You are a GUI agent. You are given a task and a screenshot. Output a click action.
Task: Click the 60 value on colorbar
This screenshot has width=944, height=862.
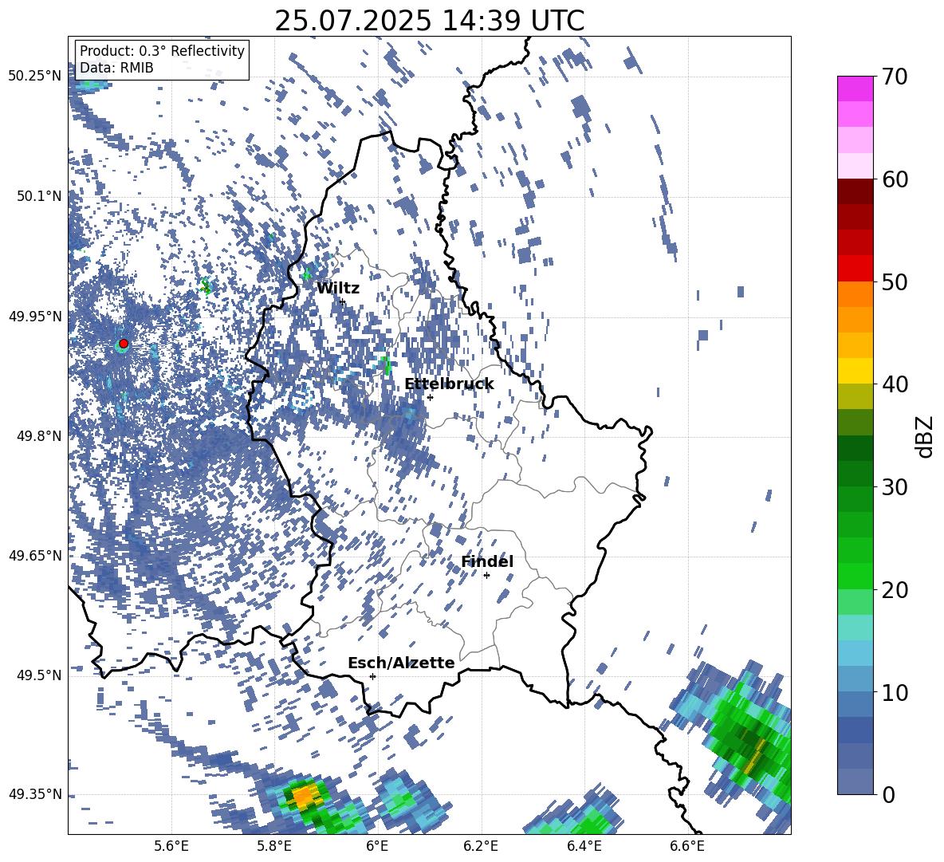(x=895, y=179)
